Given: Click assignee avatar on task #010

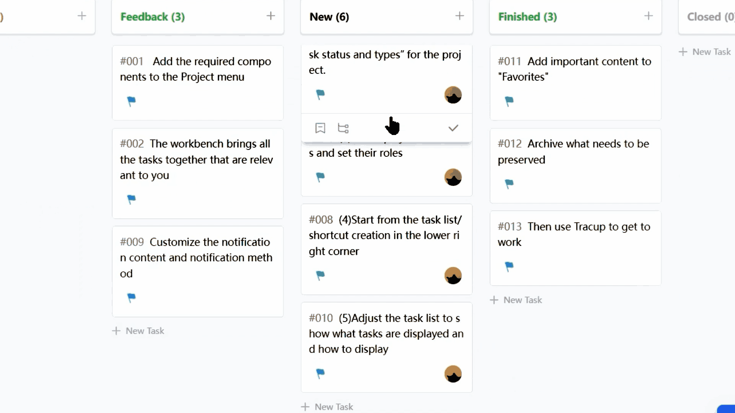Looking at the screenshot, I should tap(453, 374).
